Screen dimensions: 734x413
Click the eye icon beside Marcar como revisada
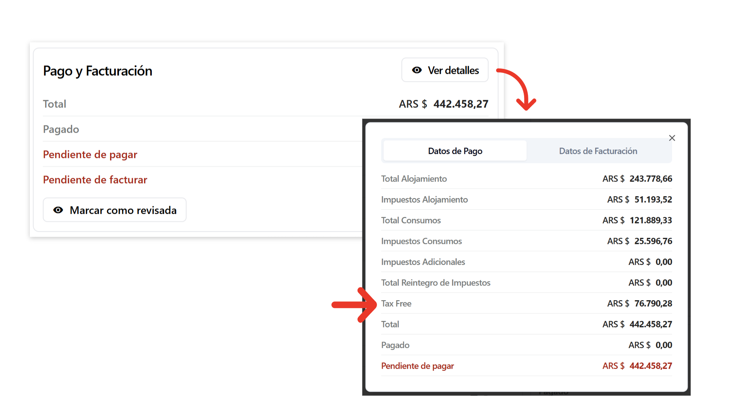[58, 210]
